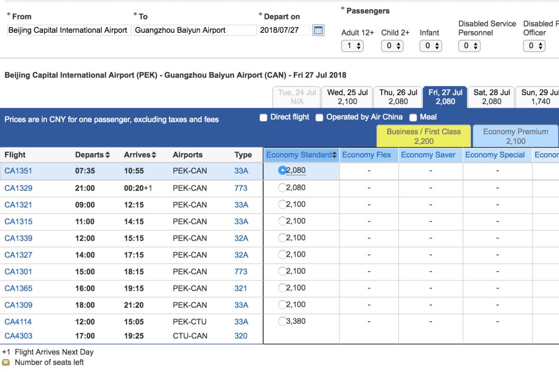Switch to Sat, 28 Jul date tab
The image size is (559, 372).
(x=491, y=97)
